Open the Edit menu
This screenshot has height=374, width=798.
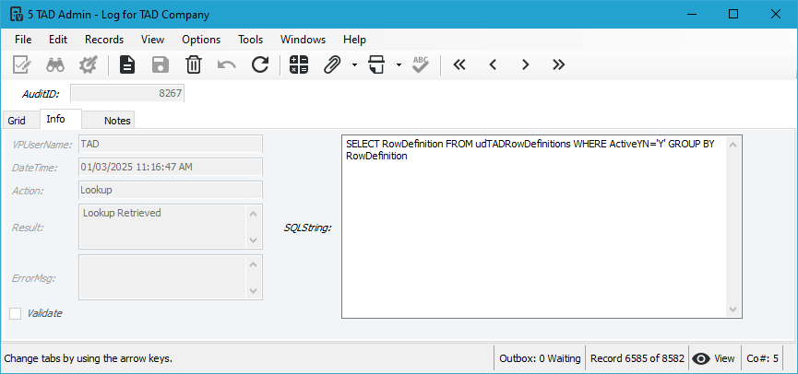(x=58, y=40)
